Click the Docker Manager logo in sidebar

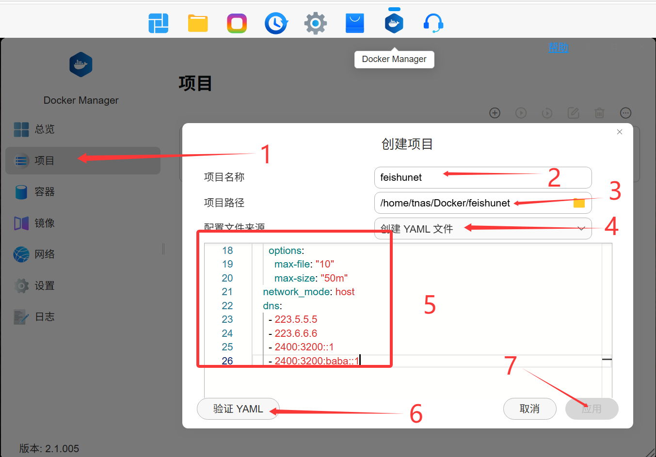coord(81,64)
